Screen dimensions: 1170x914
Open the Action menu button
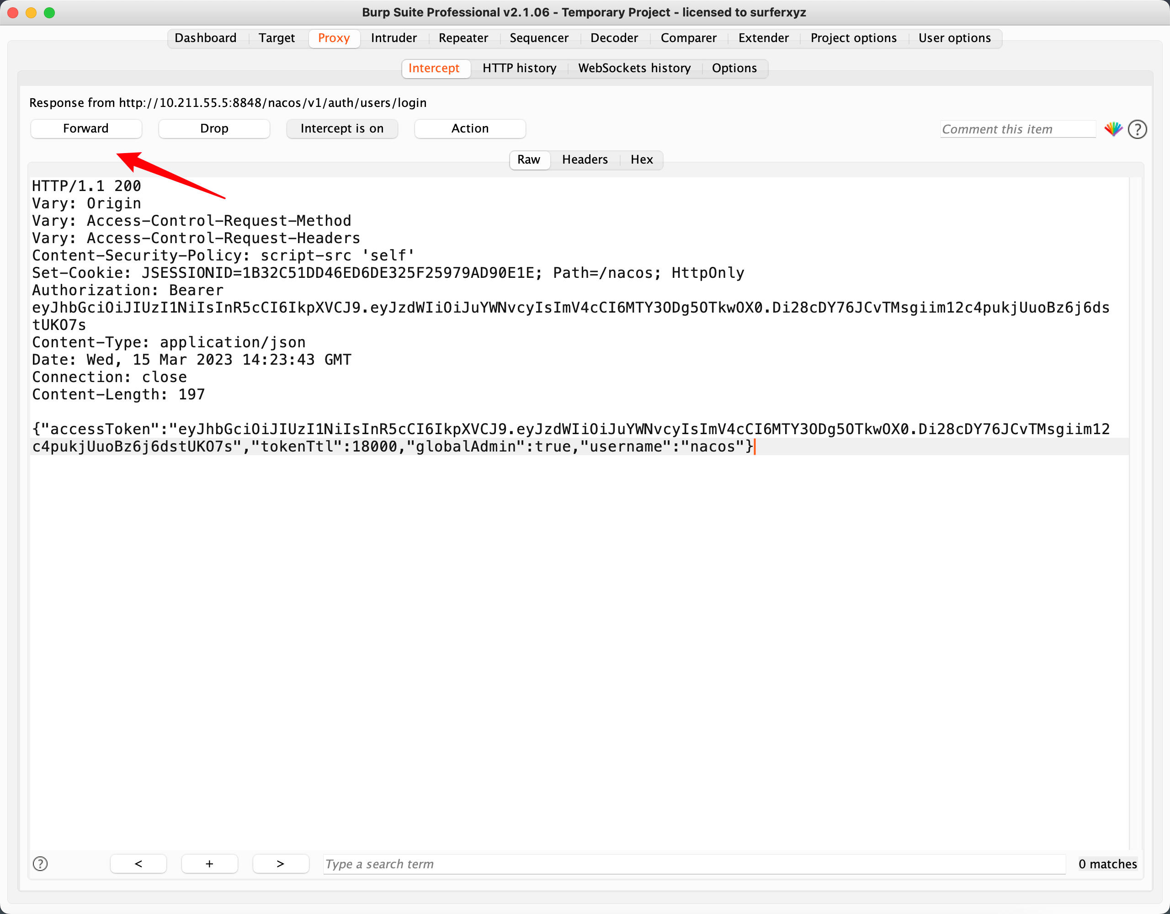tap(470, 128)
